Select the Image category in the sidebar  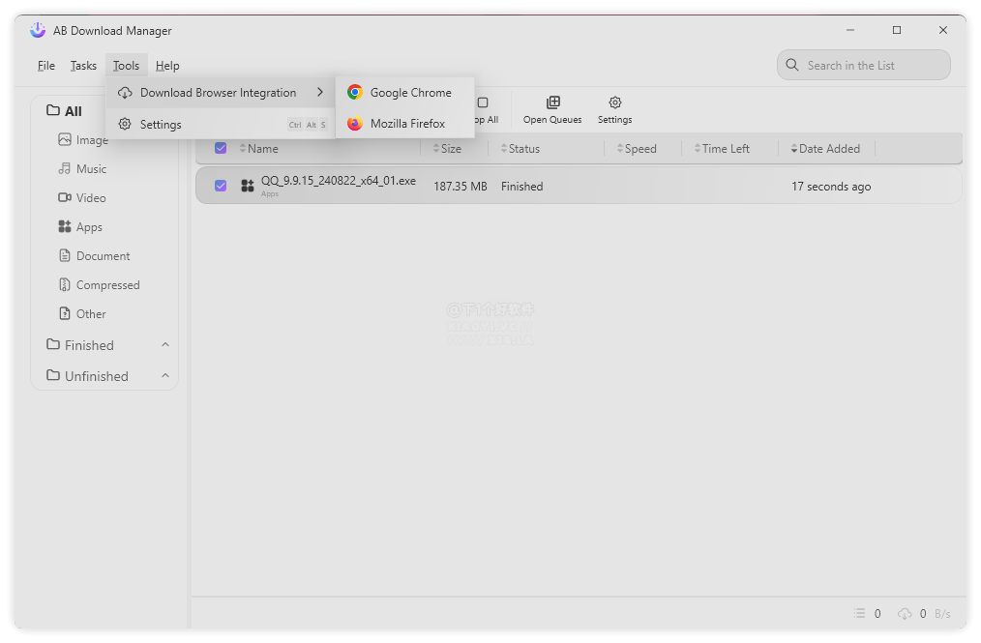click(89, 139)
